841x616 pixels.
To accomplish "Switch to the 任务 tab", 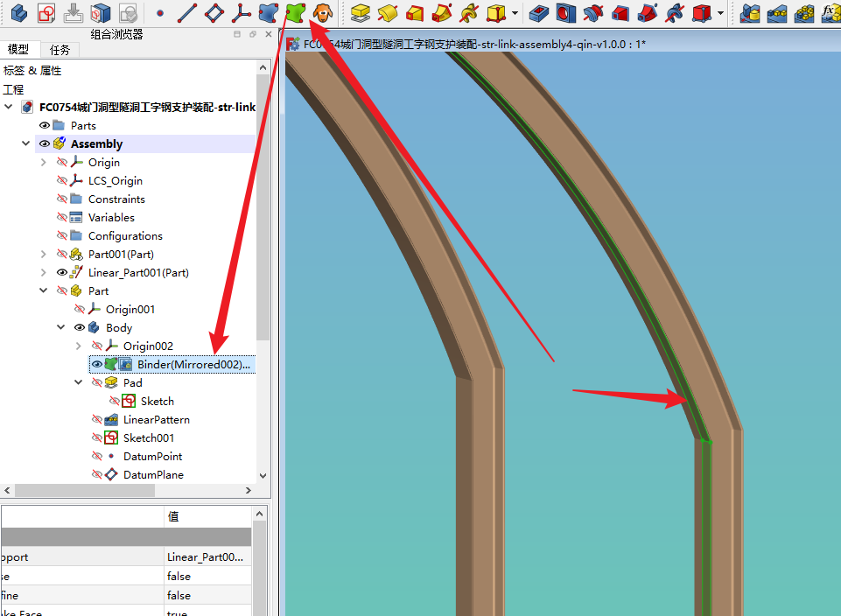I will [x=60, y=50].
